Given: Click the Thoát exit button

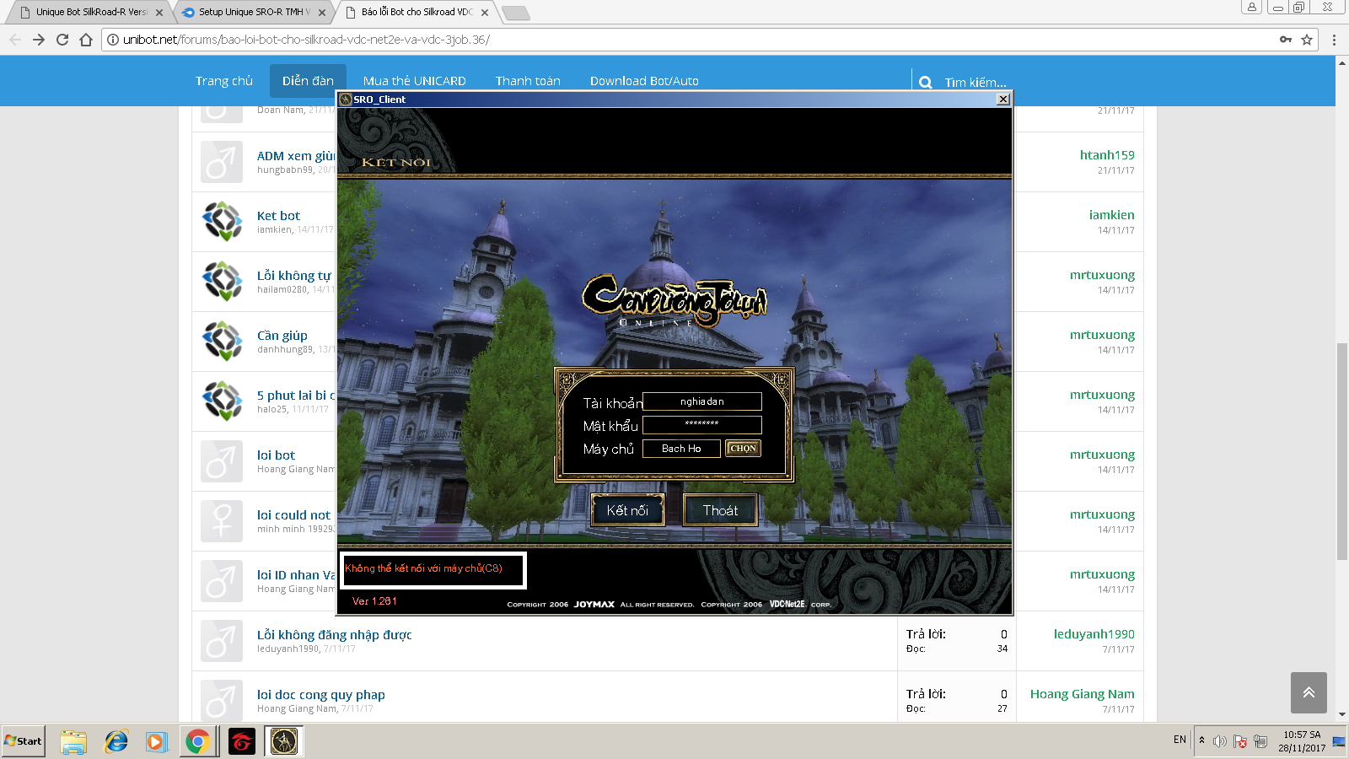Looking at the screenshot, I should coord(720,510).
